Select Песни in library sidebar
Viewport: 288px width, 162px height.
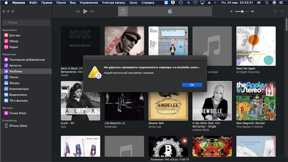coord(26,77)
